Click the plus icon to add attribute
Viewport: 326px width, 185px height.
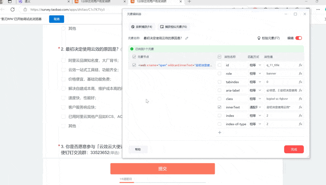220,133
